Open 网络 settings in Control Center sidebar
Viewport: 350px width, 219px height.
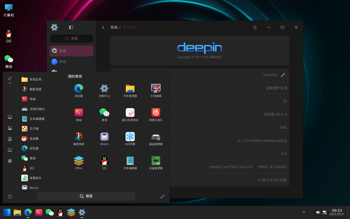71,62
